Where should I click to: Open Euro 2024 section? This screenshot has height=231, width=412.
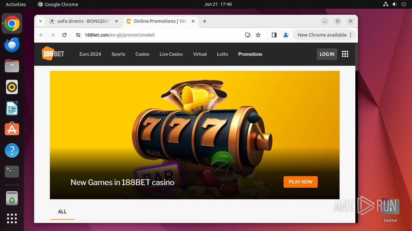pyautogui.click(x=90, y=54)
